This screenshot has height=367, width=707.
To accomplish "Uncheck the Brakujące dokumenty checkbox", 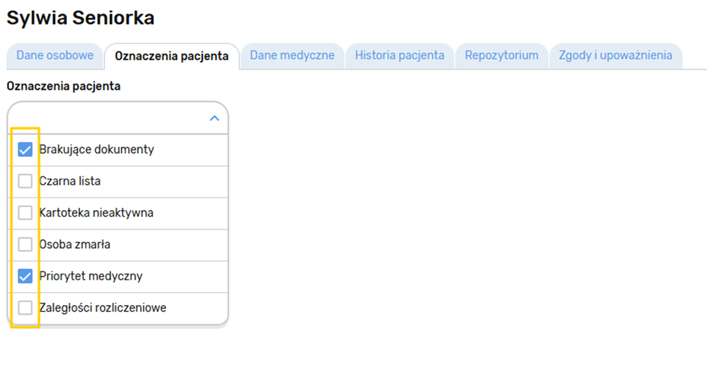I will [x=25, y=149].
